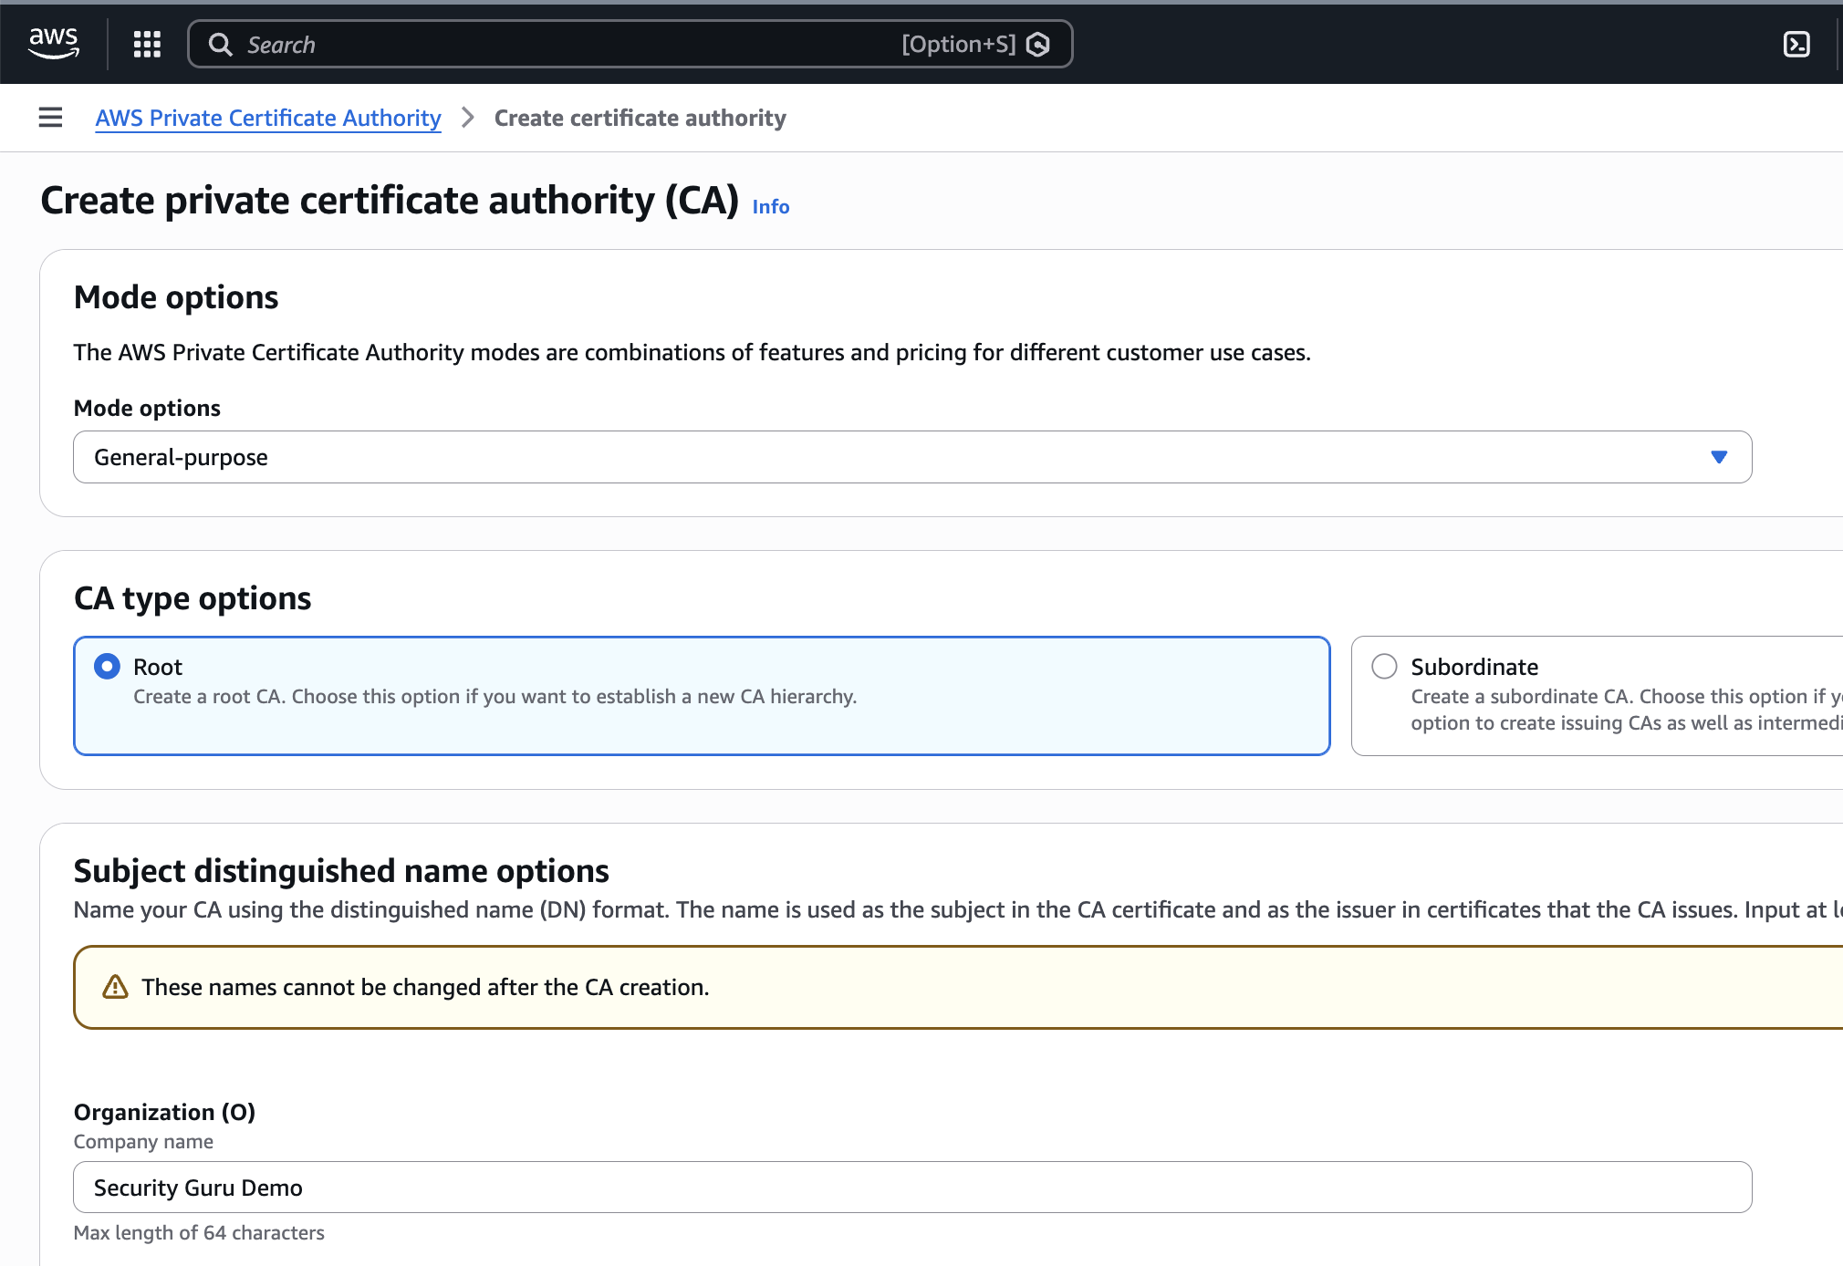Go to the AWS Private Certificate Authority breadcrumb
Image resolution: width=1843 pixels, height=1266 pixels.
(268, 118)
